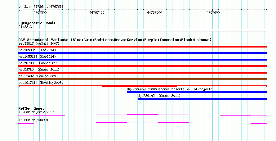The height and width of the screenshot is (141, 276).
Task: Click the red nsv587804 Cooper2011 loss bar
Action: (x=143, y=73)
